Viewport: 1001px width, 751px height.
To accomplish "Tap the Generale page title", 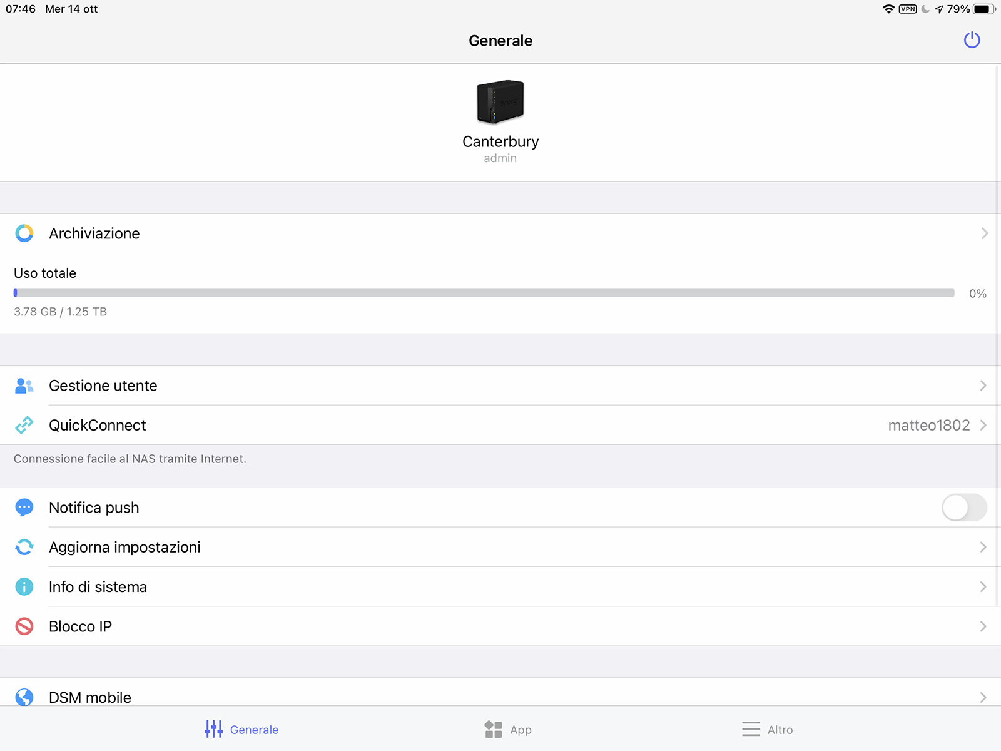I will click(x=500, y=41).
